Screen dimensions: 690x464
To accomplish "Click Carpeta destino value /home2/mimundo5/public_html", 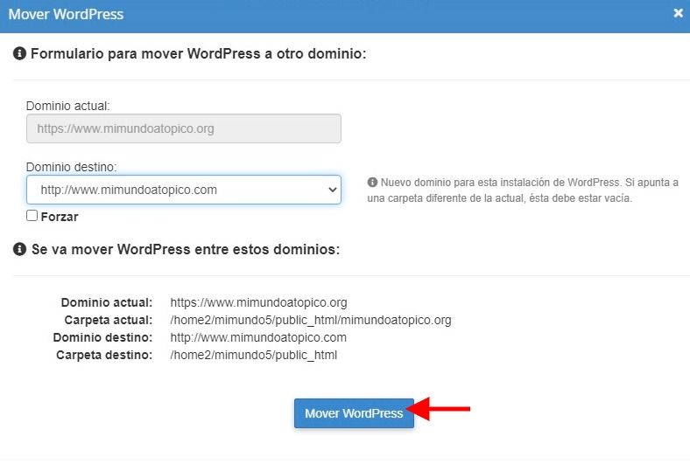I will pyautogui.click(x=253, y=355).
